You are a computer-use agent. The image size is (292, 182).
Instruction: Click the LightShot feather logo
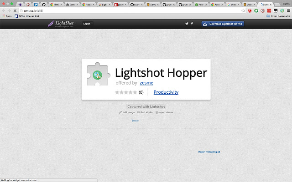(61, 24)
